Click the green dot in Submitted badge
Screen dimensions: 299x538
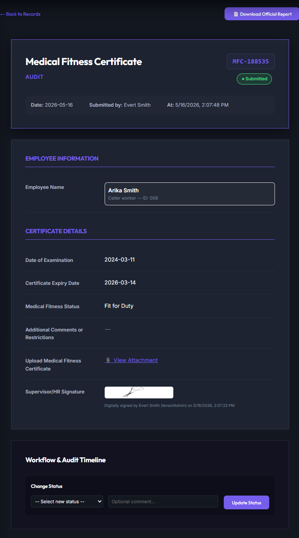pyautogui.click(x=243, y=79)
